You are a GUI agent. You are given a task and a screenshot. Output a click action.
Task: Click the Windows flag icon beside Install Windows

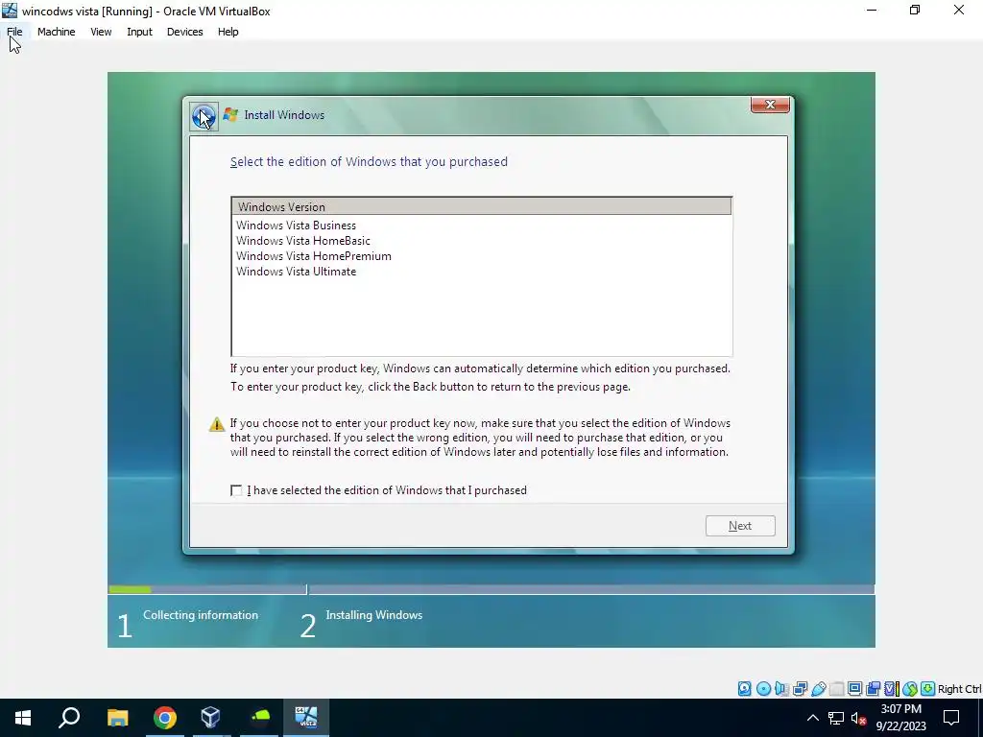tap(230, 115)
